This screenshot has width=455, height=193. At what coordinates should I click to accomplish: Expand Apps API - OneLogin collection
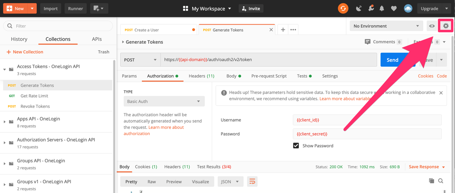click(5, 122)
